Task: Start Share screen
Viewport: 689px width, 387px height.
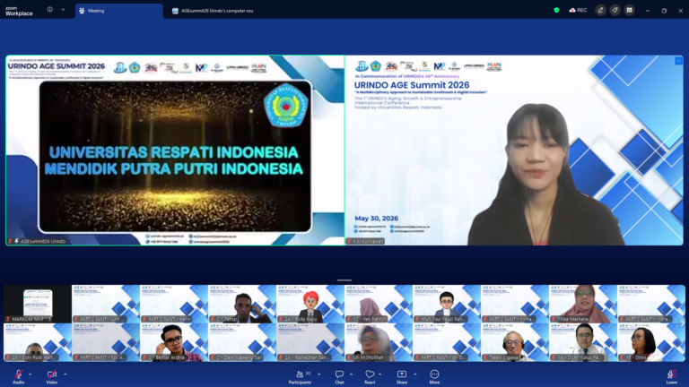Action: (x=402, y=376)
